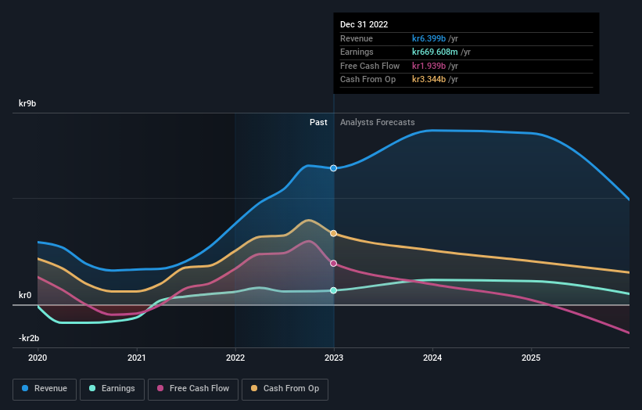Click the 'Past' section label
642x410 pixels.
[x=318, y=123]
